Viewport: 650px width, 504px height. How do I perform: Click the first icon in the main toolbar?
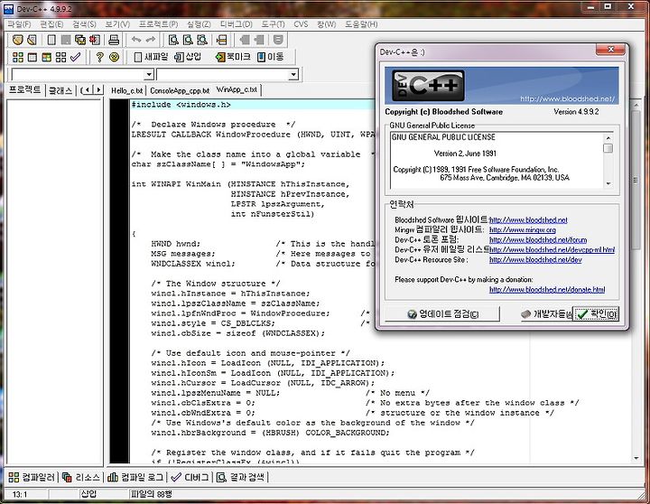tap(17, 40)
